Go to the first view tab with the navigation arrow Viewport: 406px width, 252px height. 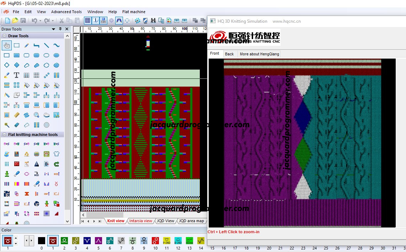coord(82,221)
